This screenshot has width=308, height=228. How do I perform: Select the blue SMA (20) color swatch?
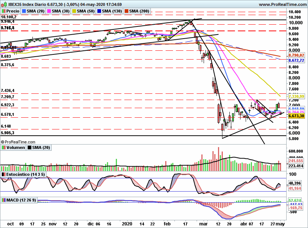[25, 11]
